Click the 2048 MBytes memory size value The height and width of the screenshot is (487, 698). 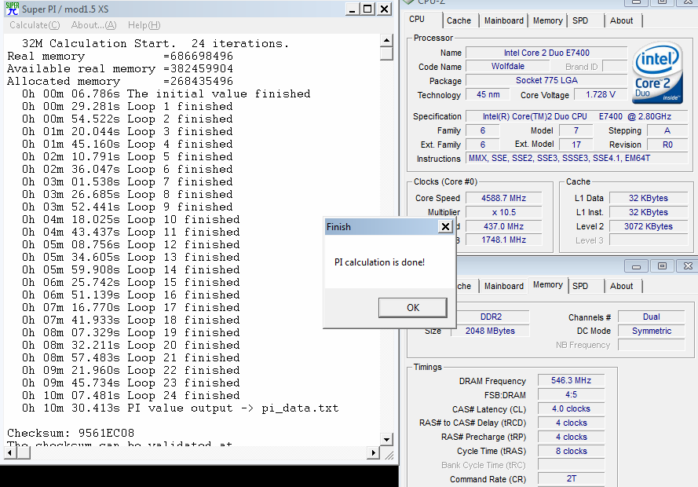click(x=490, y=331)
